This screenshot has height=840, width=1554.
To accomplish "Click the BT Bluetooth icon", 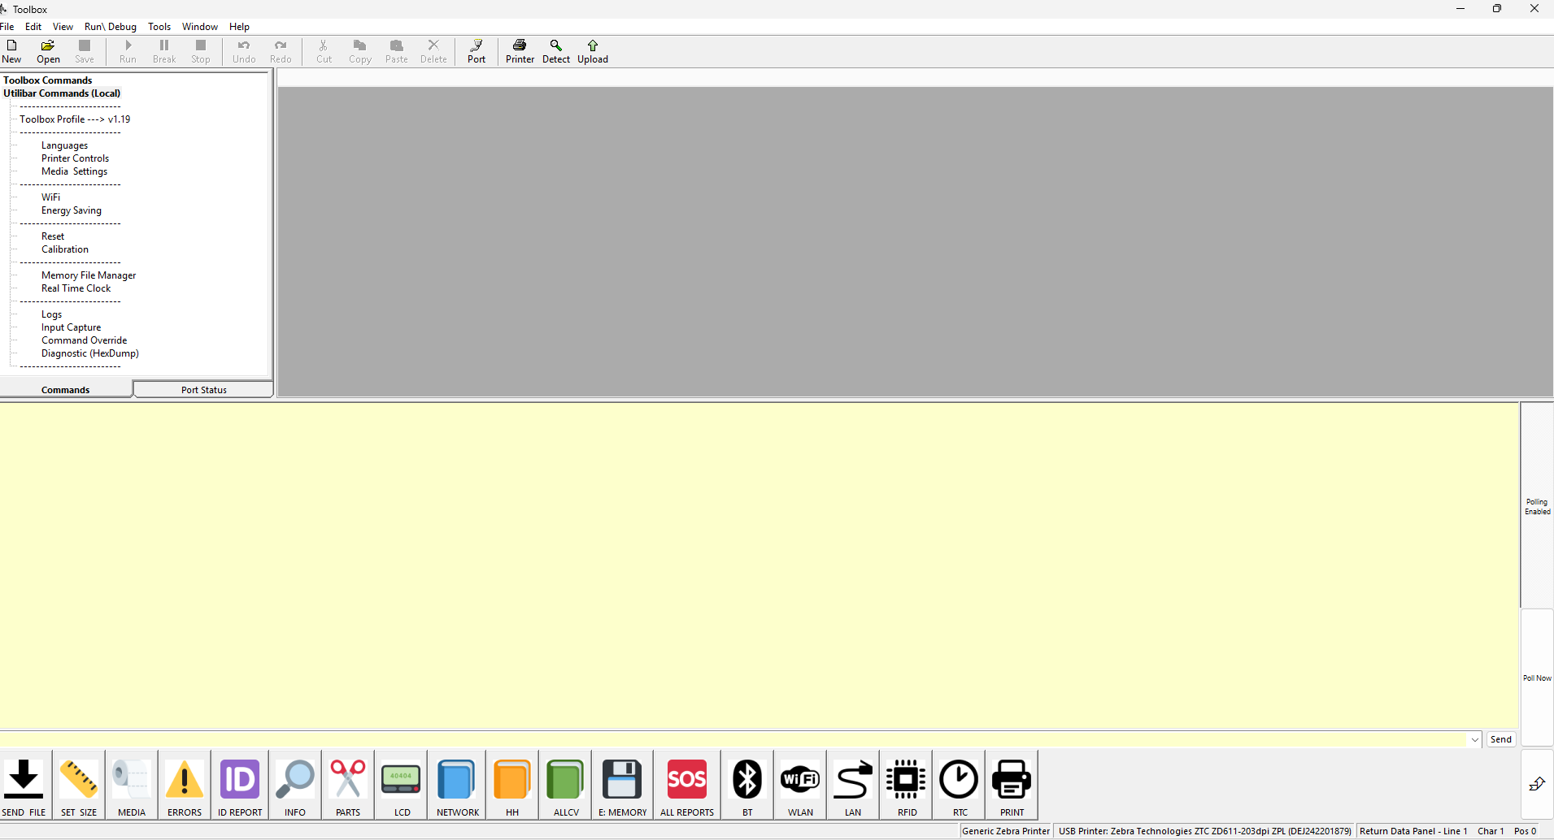I will click(x=746, y=782).
